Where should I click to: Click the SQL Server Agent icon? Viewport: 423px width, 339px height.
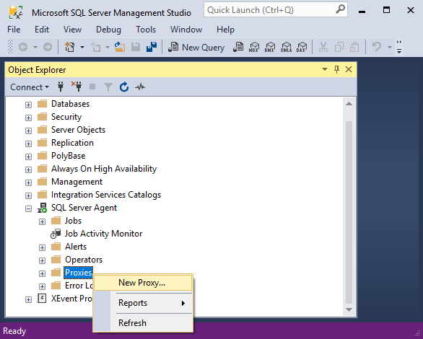[x=42, y=208]
